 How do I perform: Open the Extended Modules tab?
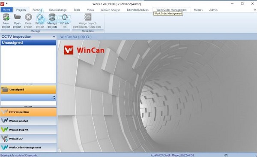click(137, 10)
